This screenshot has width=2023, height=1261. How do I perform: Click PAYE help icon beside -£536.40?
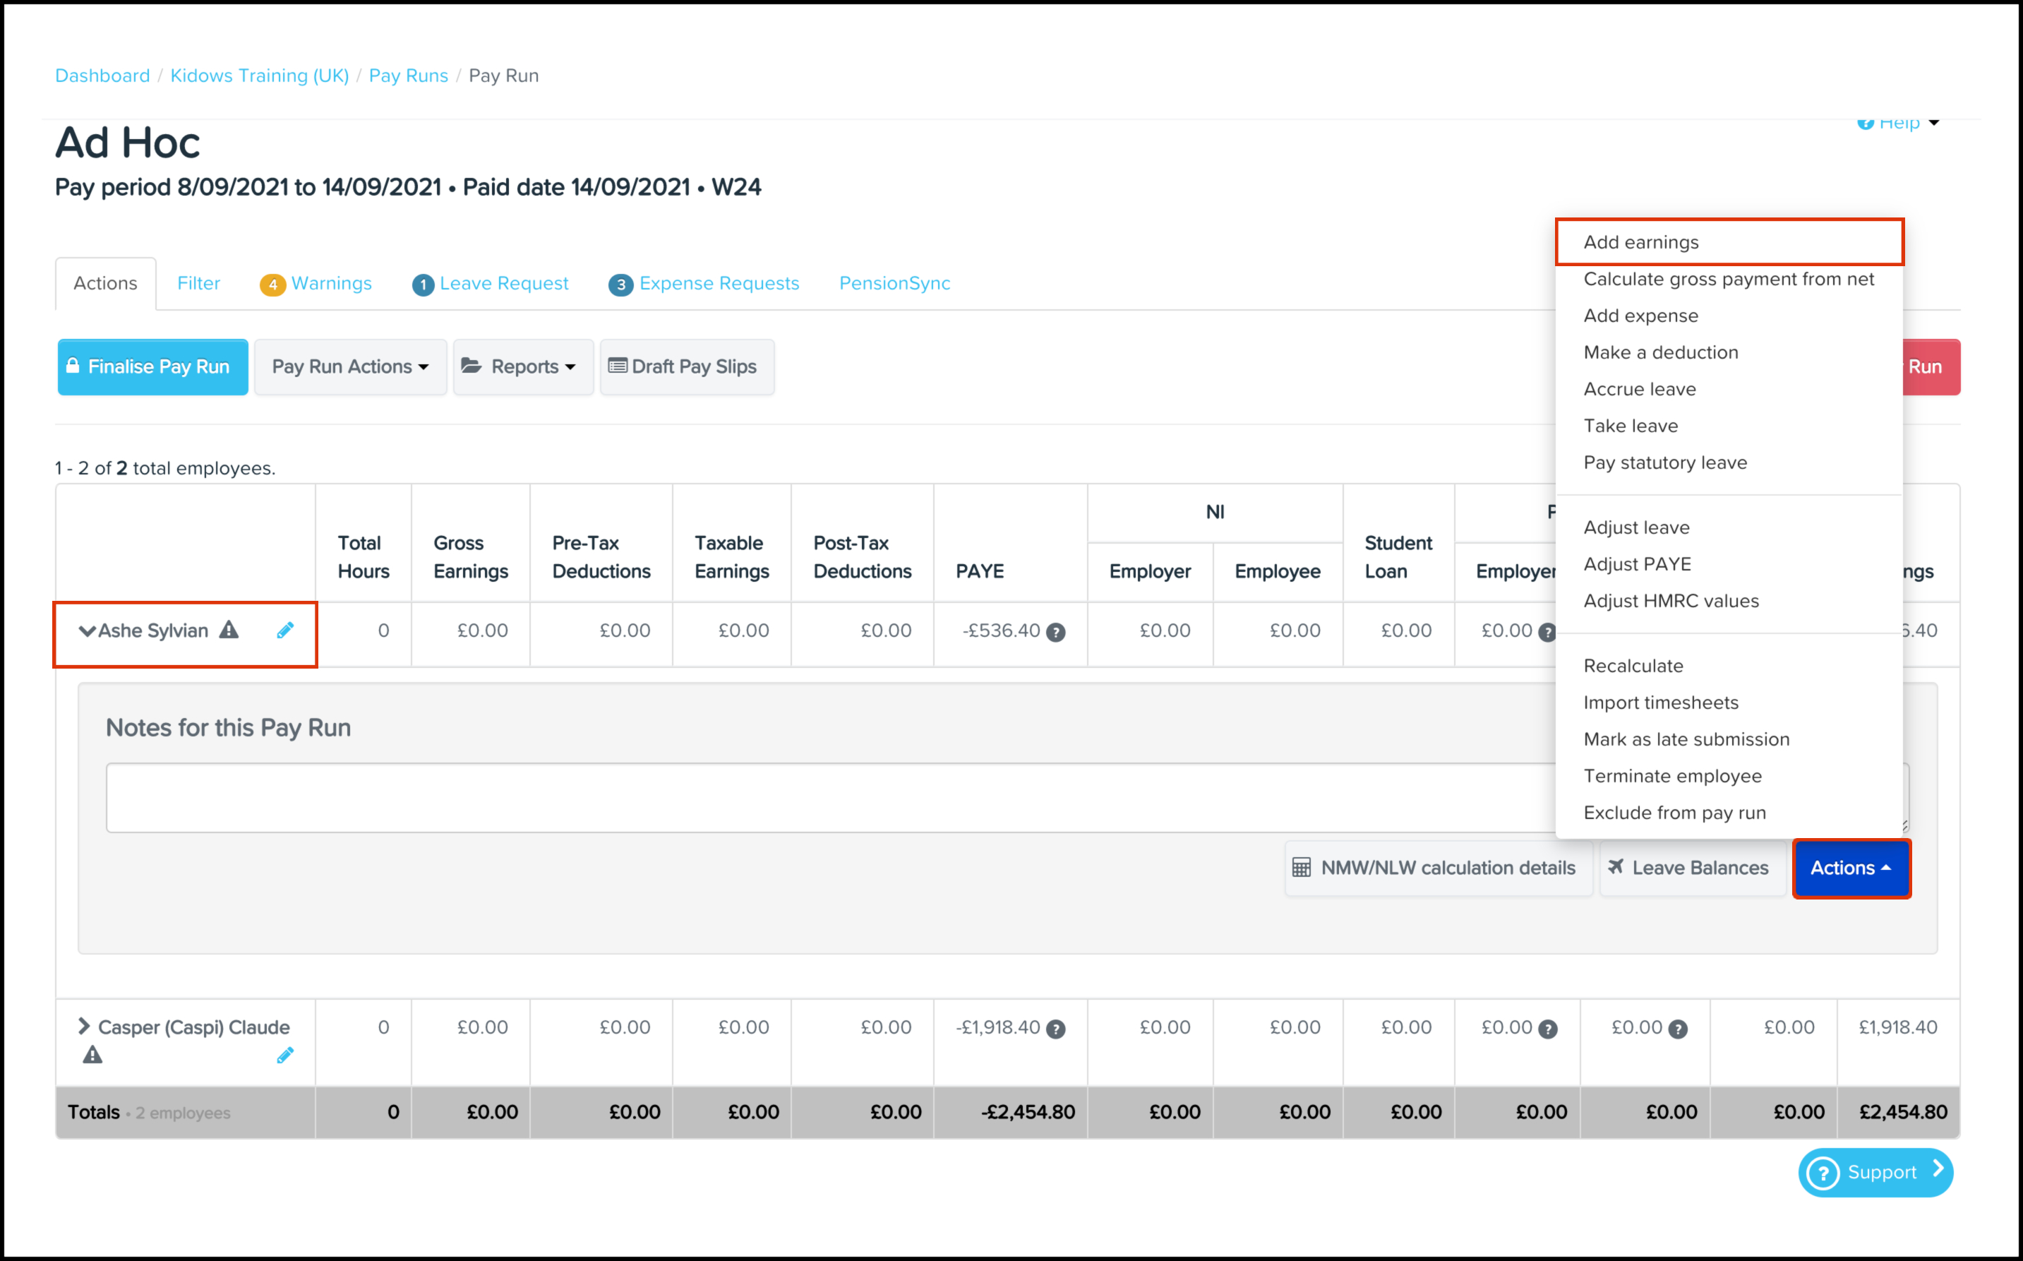(x=1055, y=632)
